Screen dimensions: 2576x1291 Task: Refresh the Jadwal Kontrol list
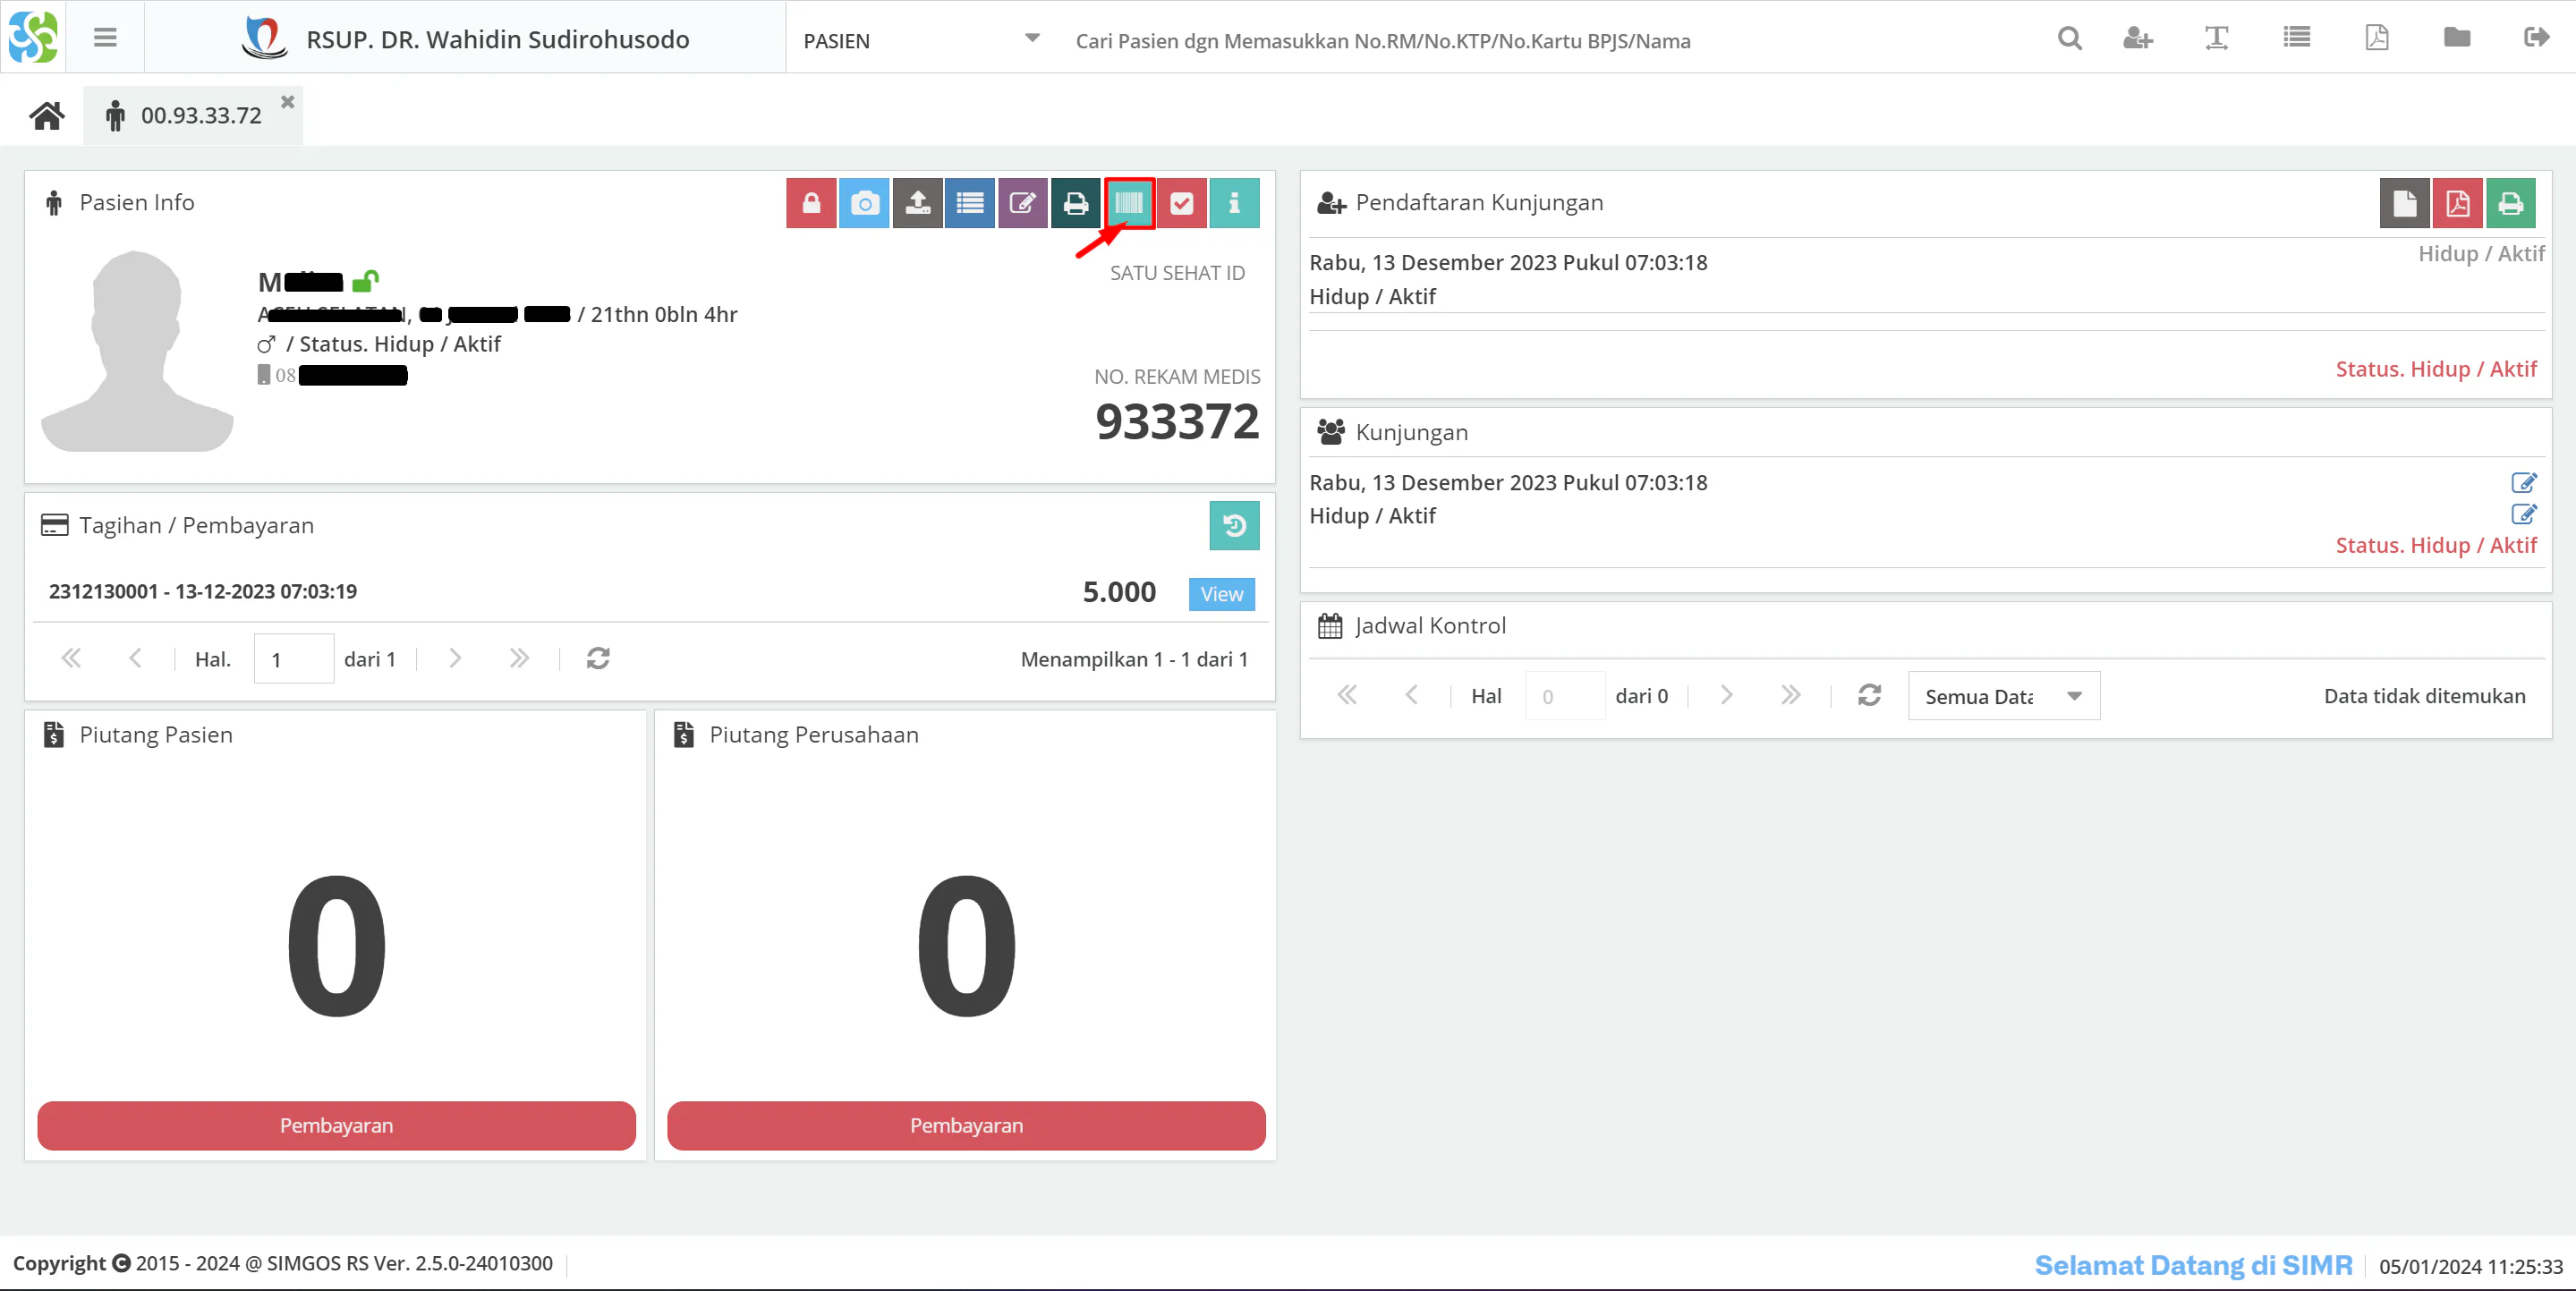click(x=1869, y=695)
